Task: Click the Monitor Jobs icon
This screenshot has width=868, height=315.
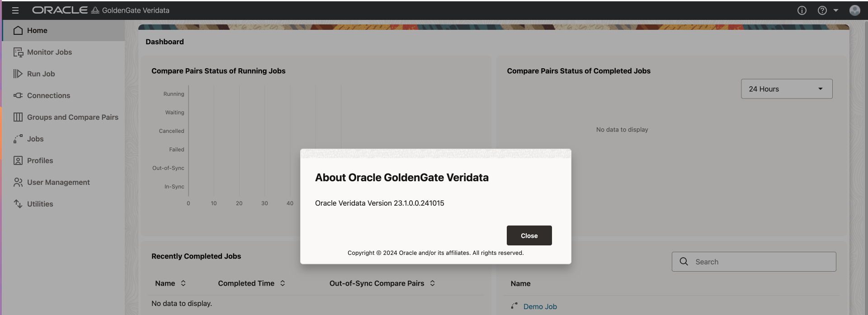Action: coord(18,52)
